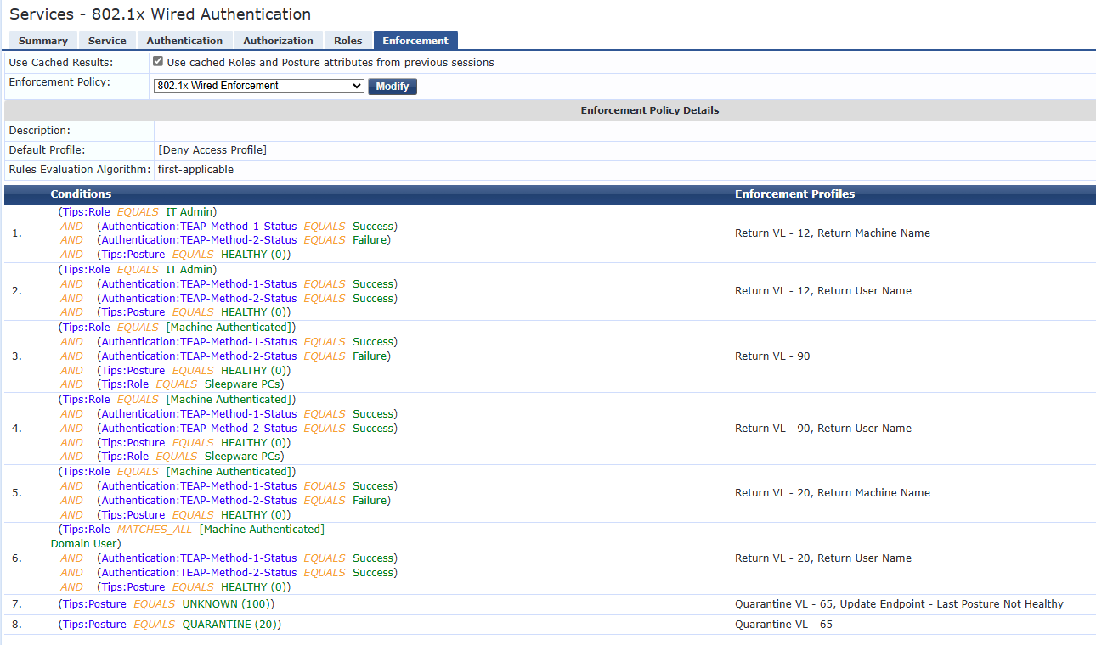Click 'TEAP-Method-2-Status EQUALS Success' in rule 2
The width and height of the screenshot is (1096, 645).
pos(247,299)
